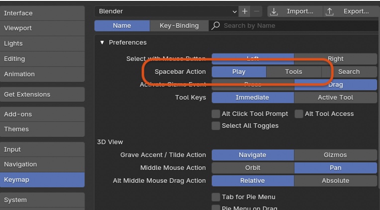Set Middle Mouse Action to Pan
This screenshot has height=210, width=380.
tap(335, 168)
